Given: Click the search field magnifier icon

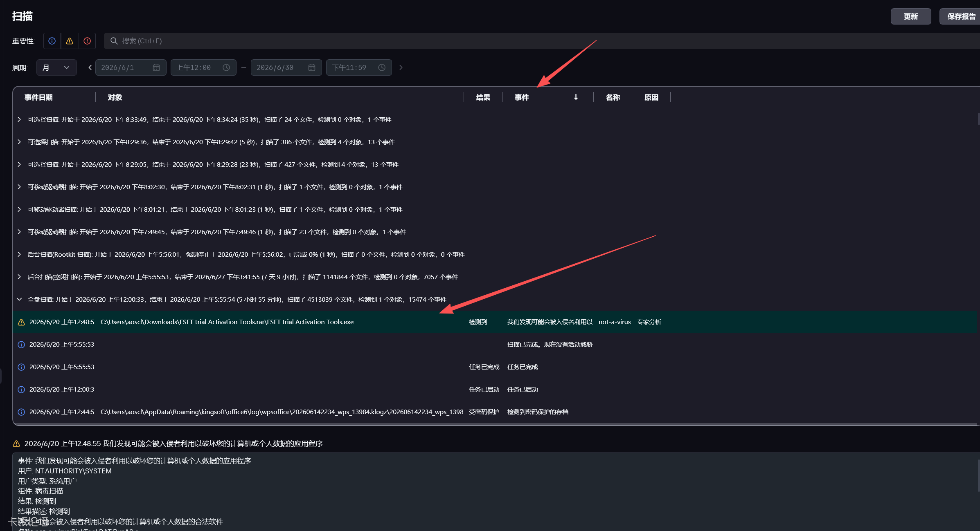Looking at the screenshot, I should point(114,41).
